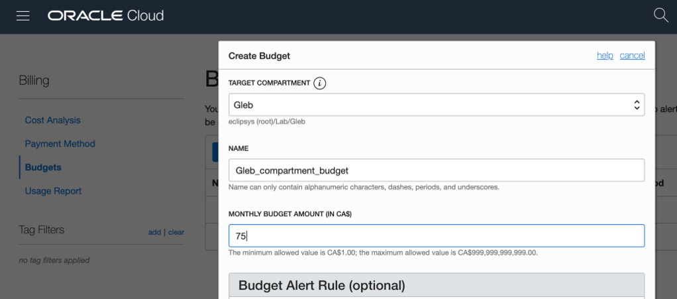Screen dimensions: 677x299
Task: Expand the Target Compartment dropdown showing Gleb
Action: point(436,105)
